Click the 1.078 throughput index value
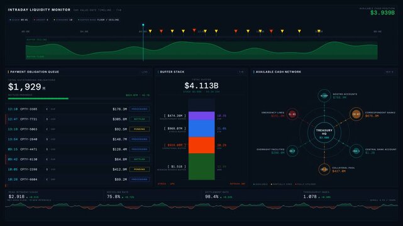The image size is (403, 226). pyautogui.click(x=310, y=196)
